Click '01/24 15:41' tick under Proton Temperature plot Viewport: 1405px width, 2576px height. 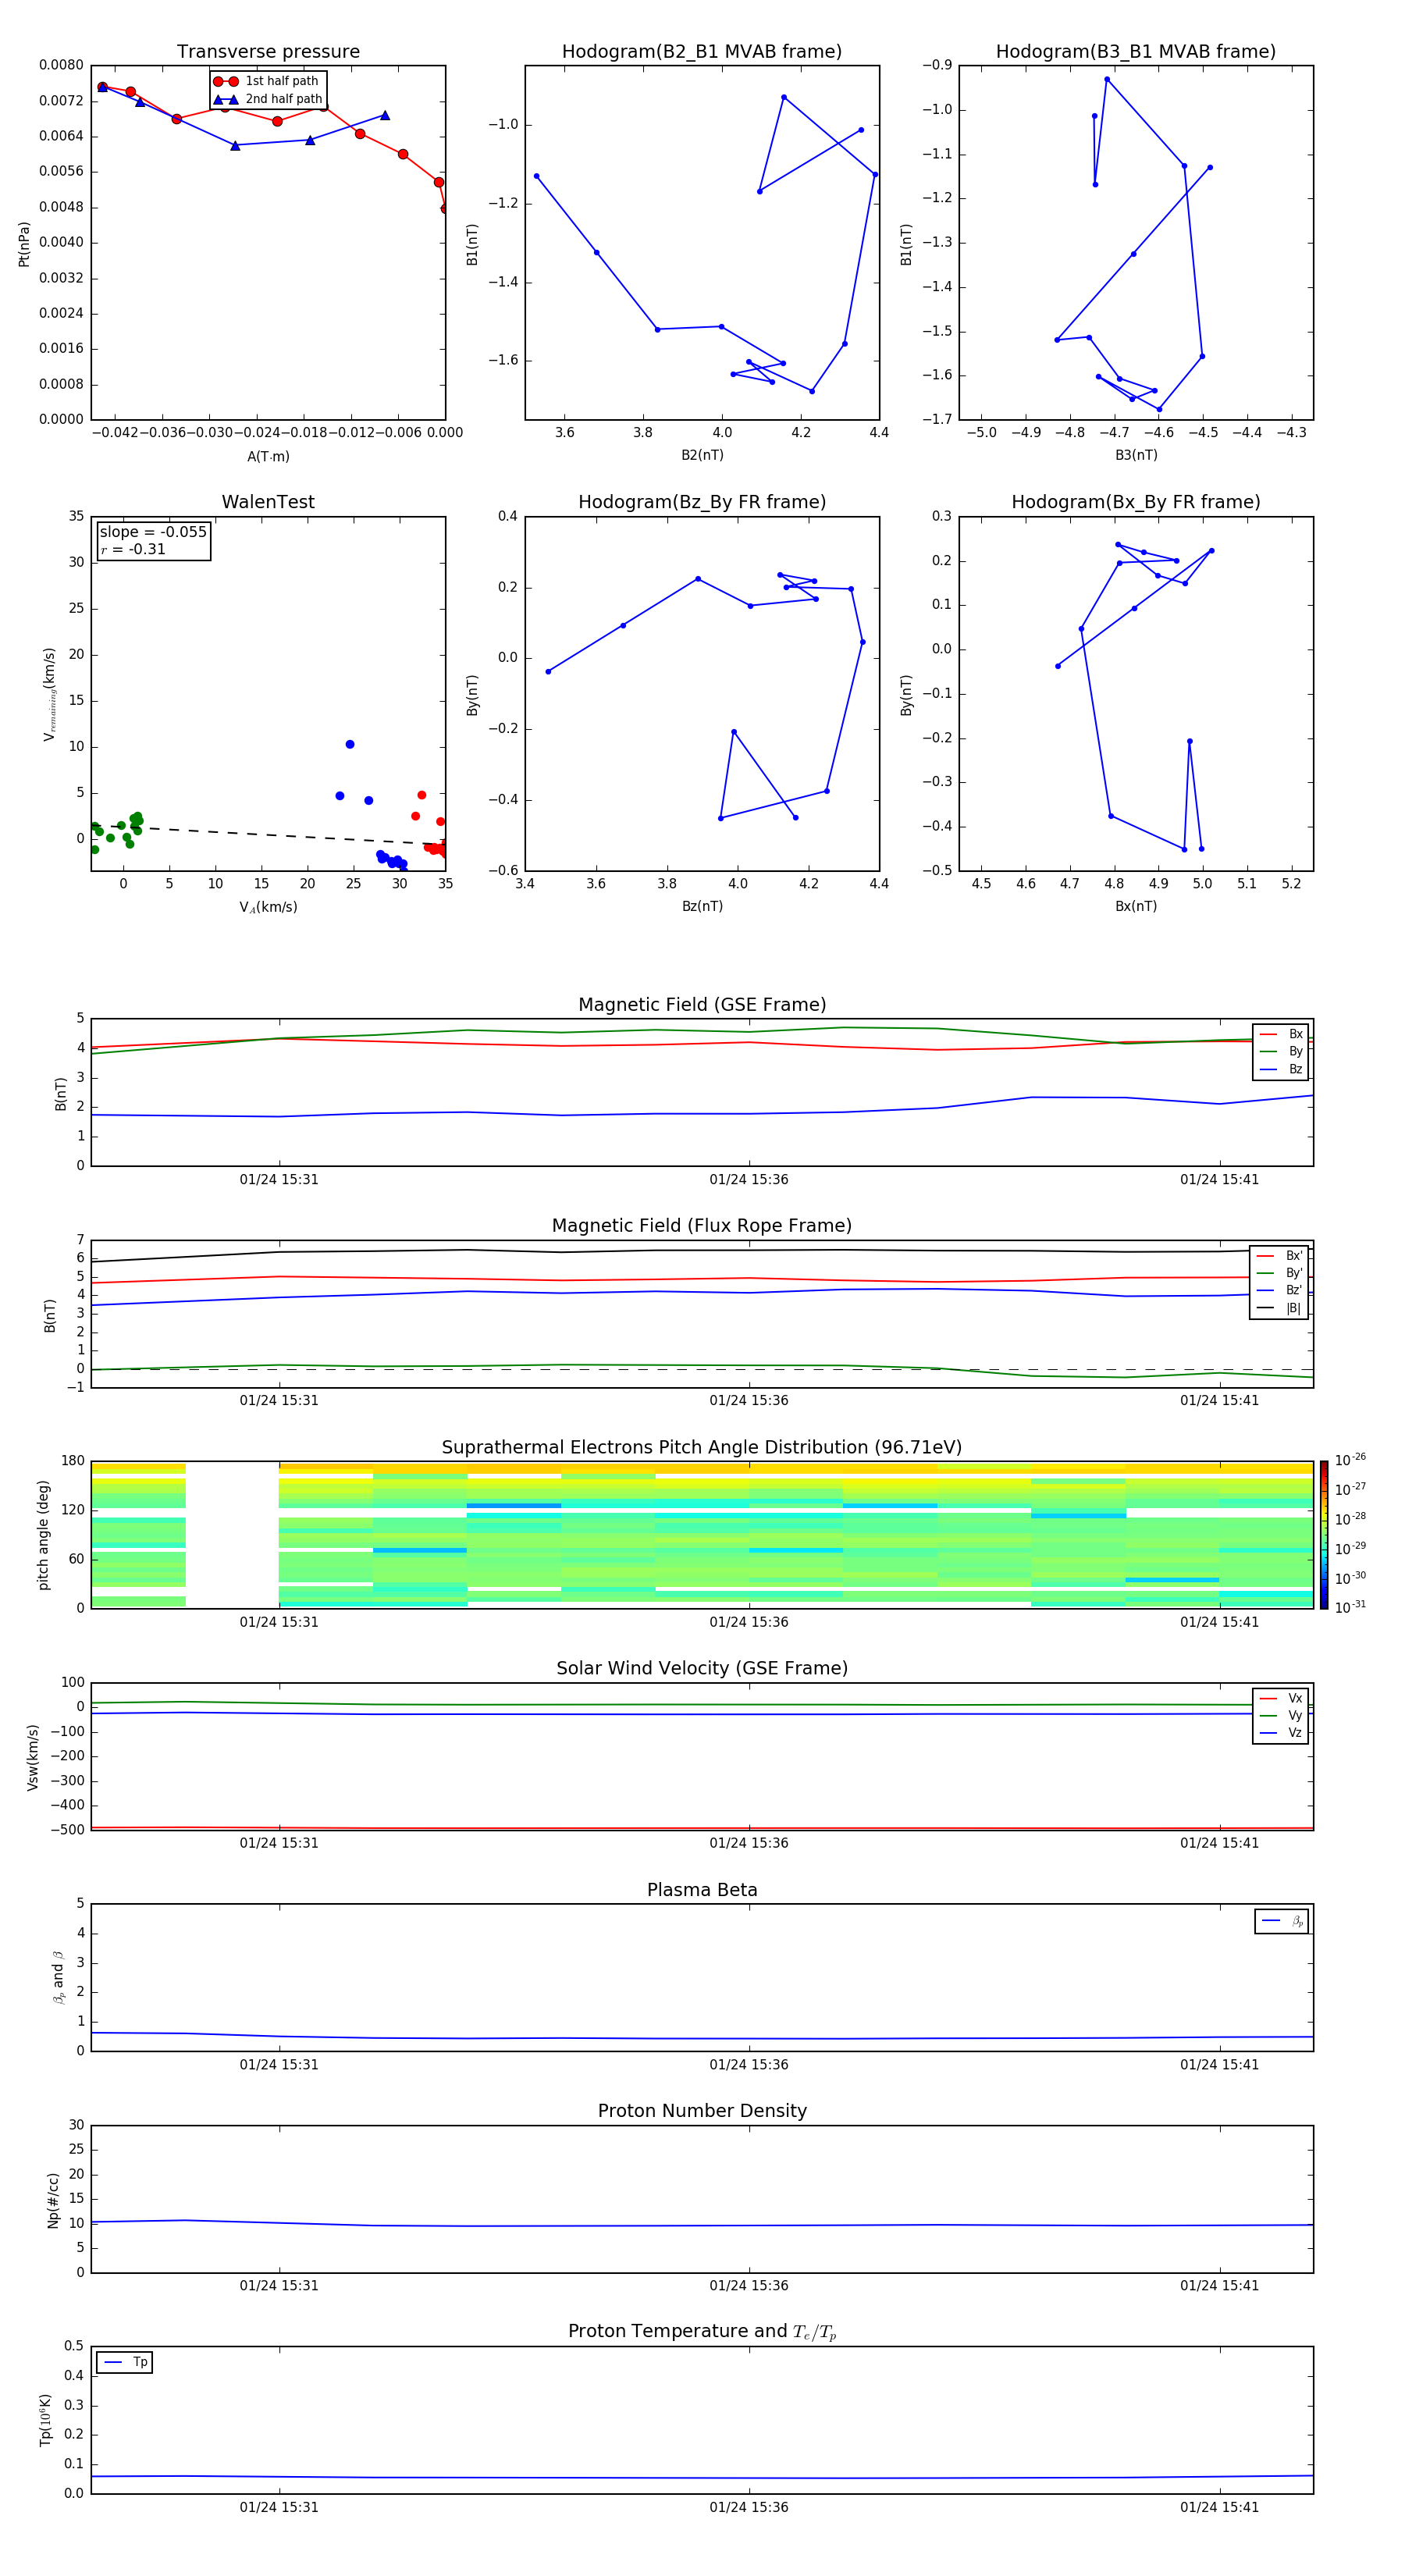[x=1220, y=2508]
